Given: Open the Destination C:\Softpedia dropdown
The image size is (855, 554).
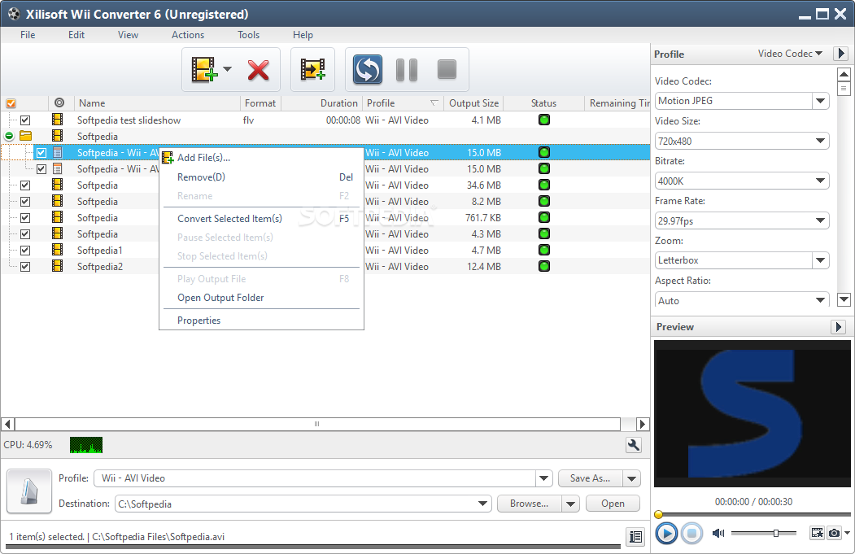Looking at the screenshot, I should [482, 504].
